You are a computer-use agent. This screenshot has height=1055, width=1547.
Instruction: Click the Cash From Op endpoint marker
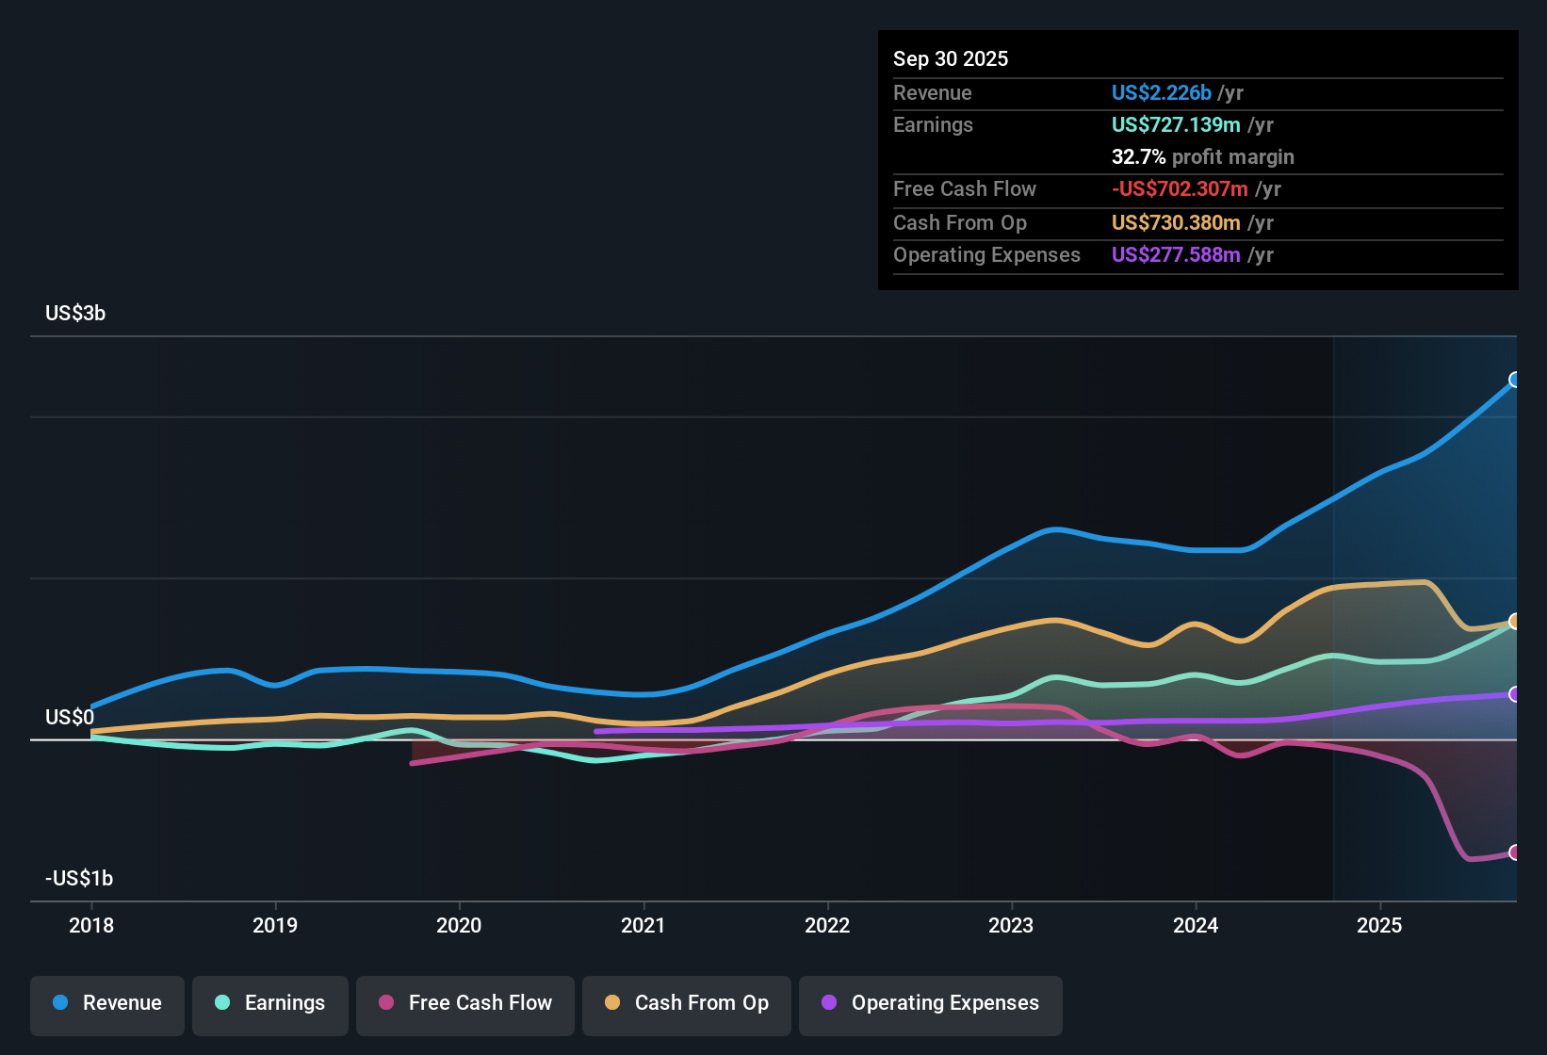point(1514,621)
